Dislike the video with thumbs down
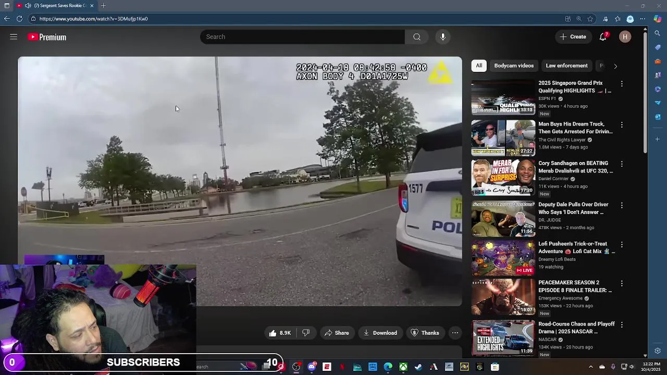This screenshot has width=667, height=375. (306, 333)
